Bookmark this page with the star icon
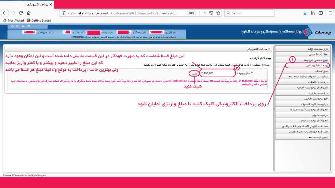 [x=218, y=13]
